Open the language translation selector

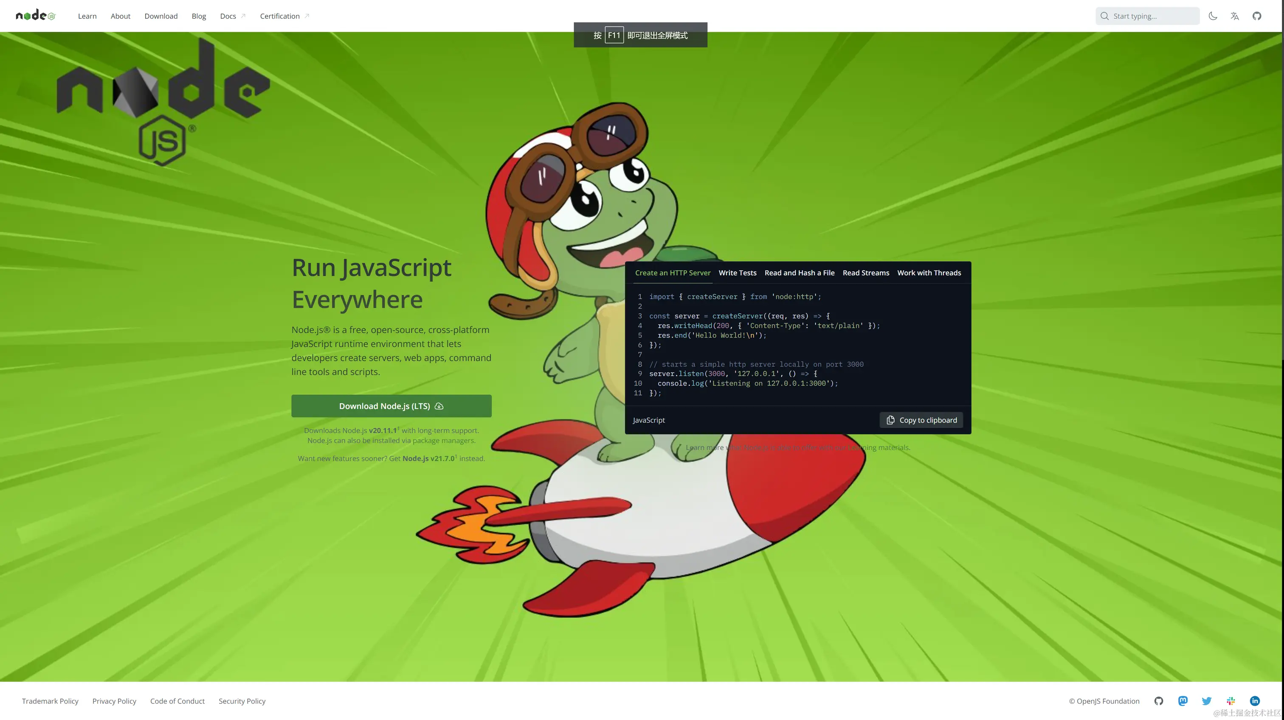pyautogui.click(x=1235, y=16)
